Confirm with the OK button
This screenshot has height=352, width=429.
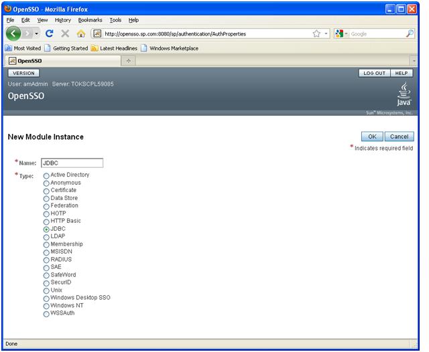click(x=372, y=137)
